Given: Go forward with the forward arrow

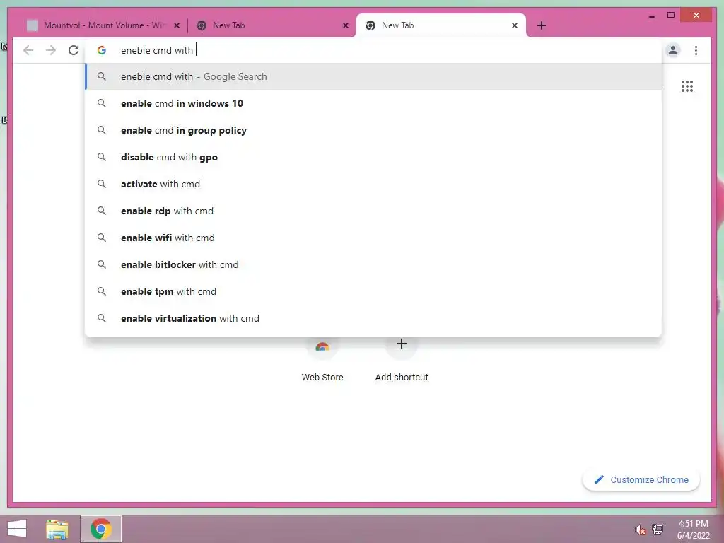Looking at the screenshot, I should [51, 50].
